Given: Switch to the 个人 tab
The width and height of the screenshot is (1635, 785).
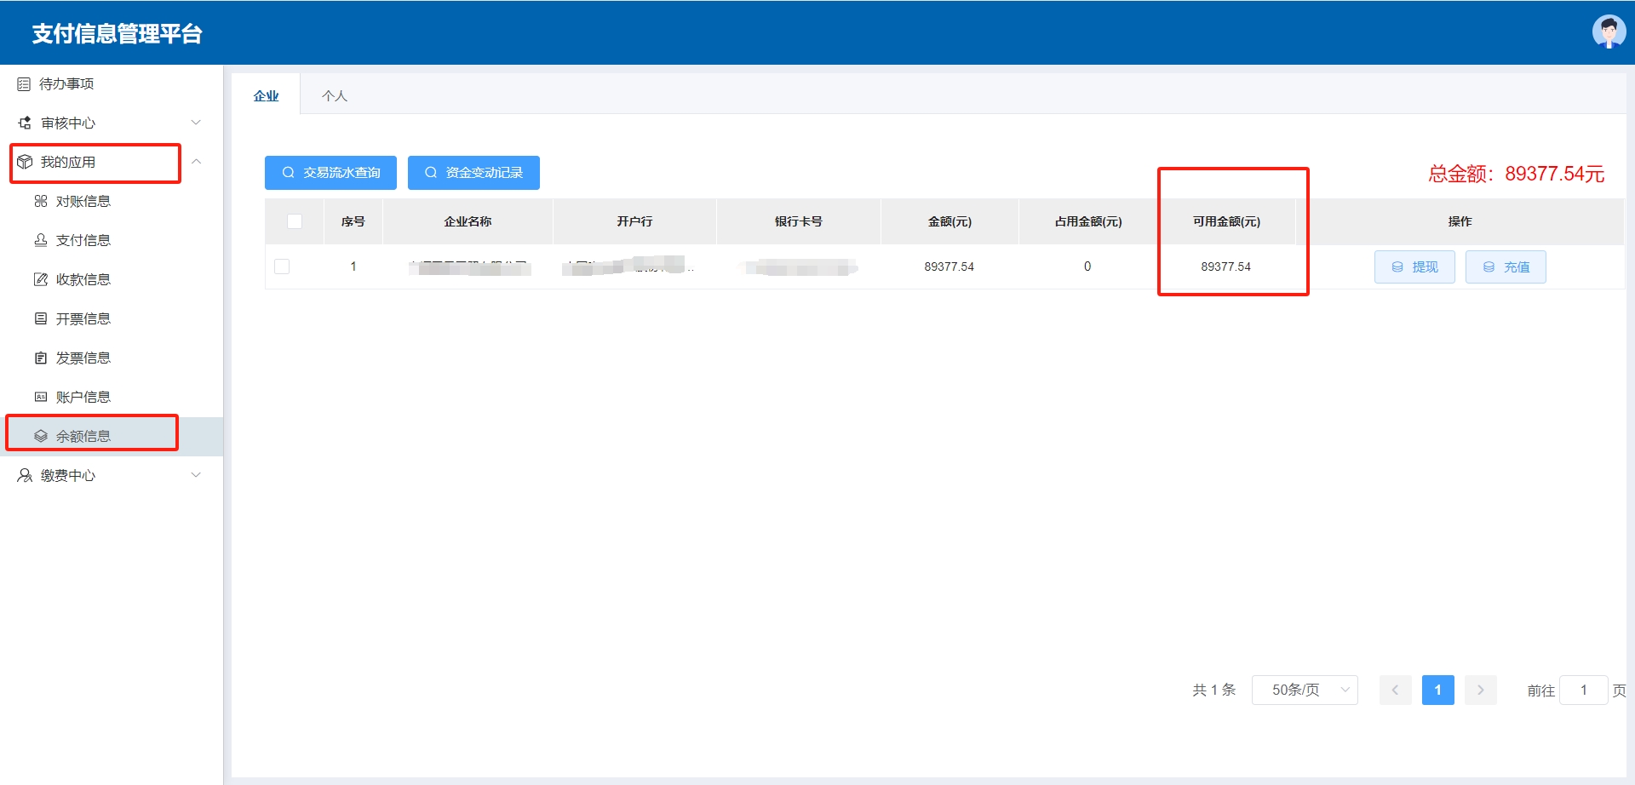Looking at the screenshot, I should (335, 96).
